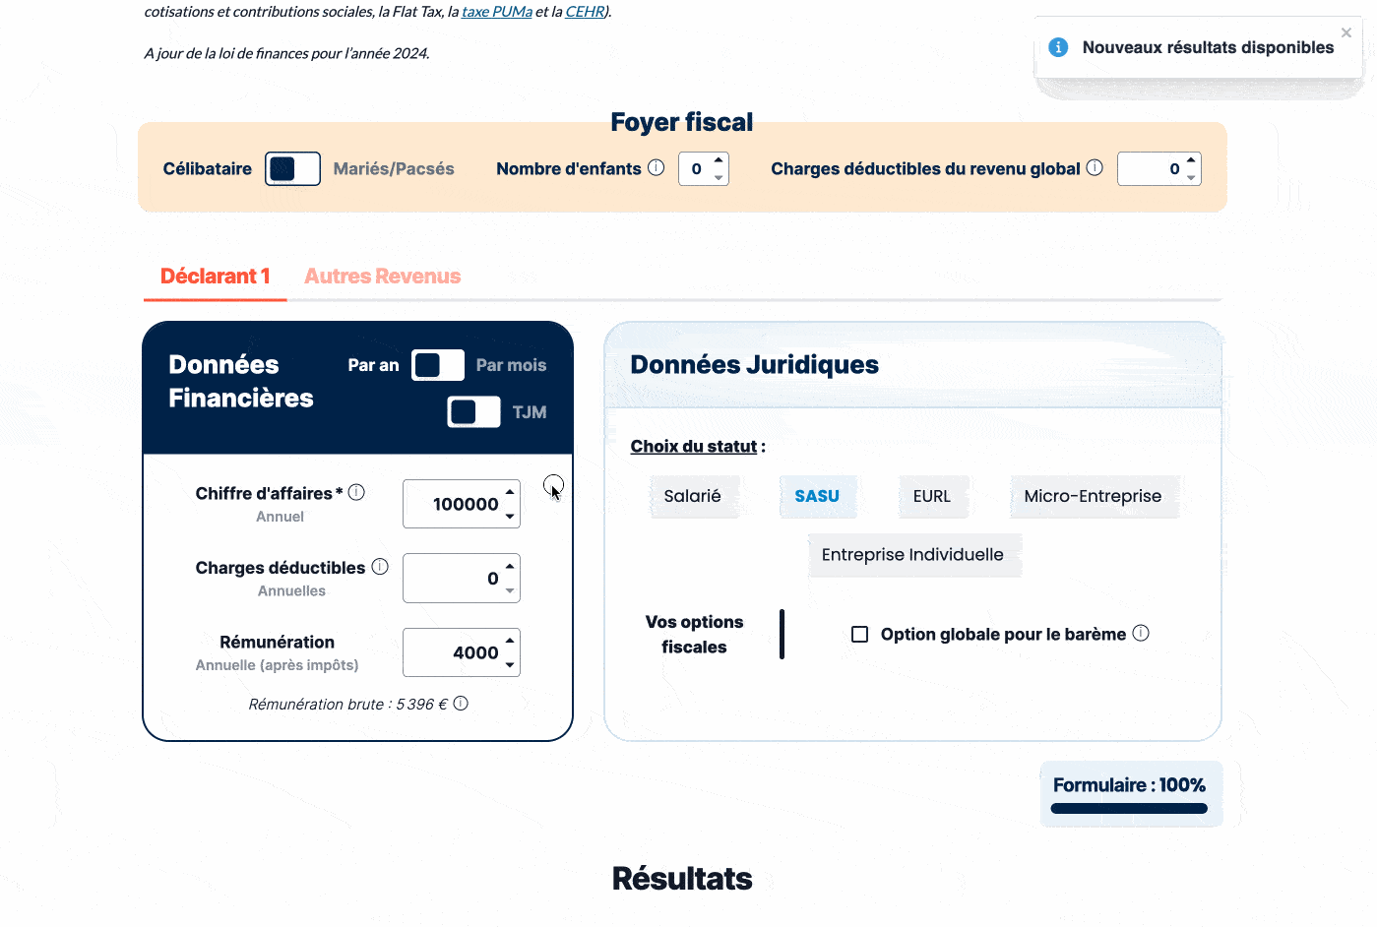Open the Rémunération brute info tooltip
Screen dimensions: 1377x927
click(x=462, y=705)
